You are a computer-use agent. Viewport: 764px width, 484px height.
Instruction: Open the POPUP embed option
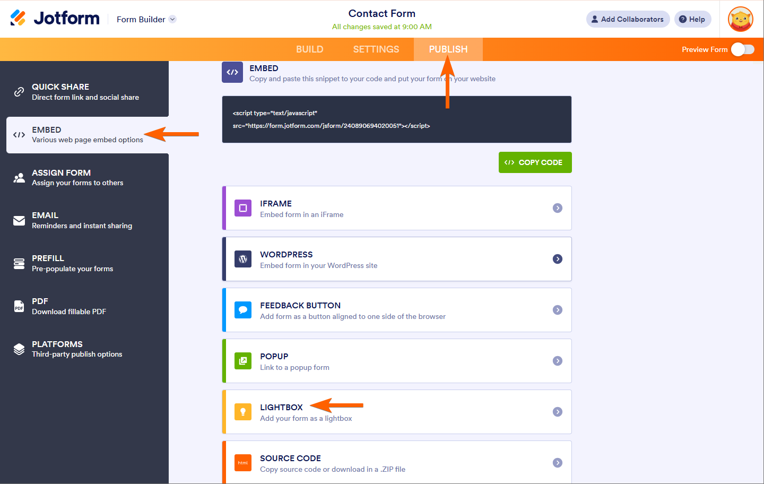(x=397, y=361)
